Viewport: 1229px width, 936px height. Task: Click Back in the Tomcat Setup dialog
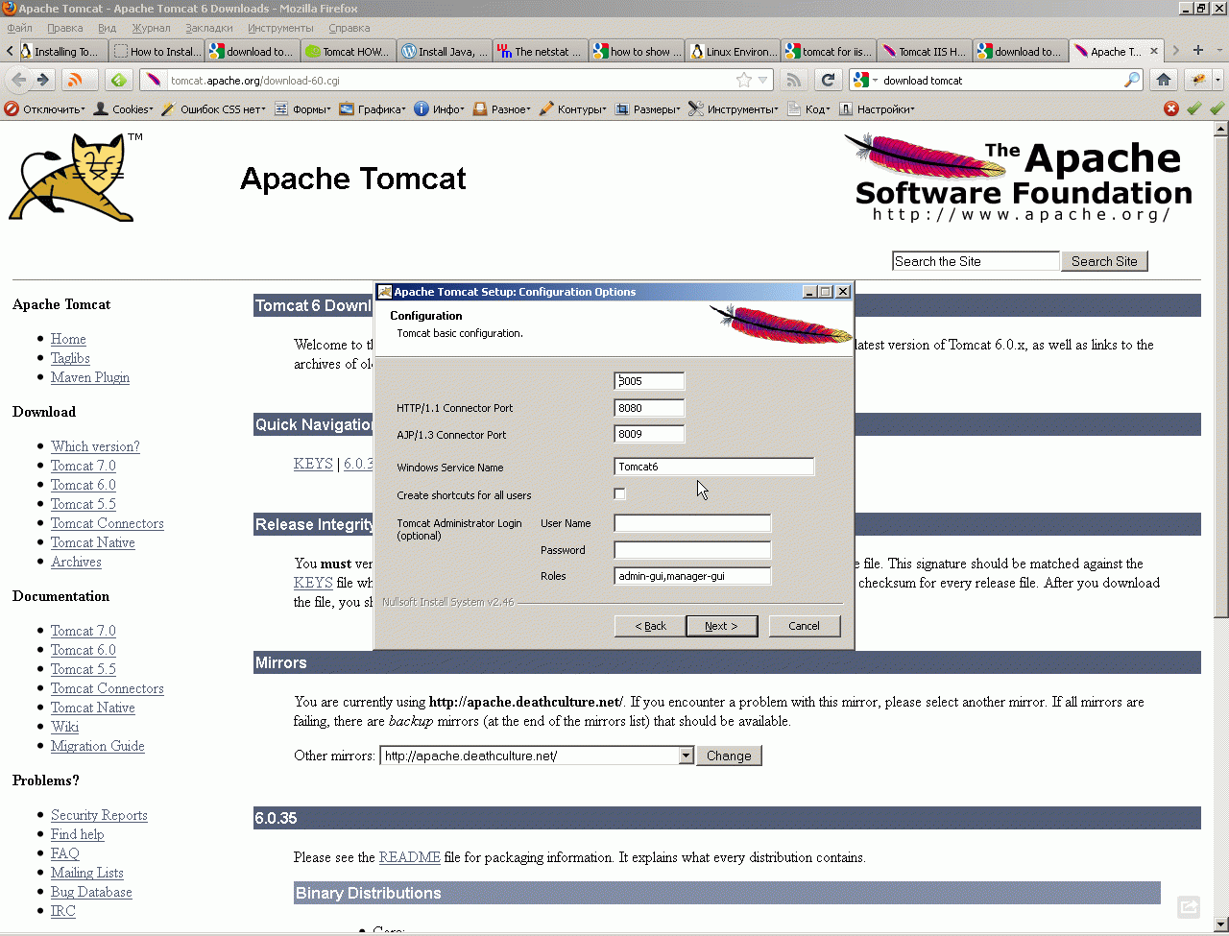pyautogui.click(x=650, y=626)
